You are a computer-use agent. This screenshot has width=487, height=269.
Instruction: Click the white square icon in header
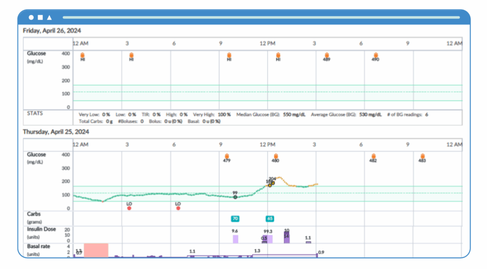click(x=40, y=18)
